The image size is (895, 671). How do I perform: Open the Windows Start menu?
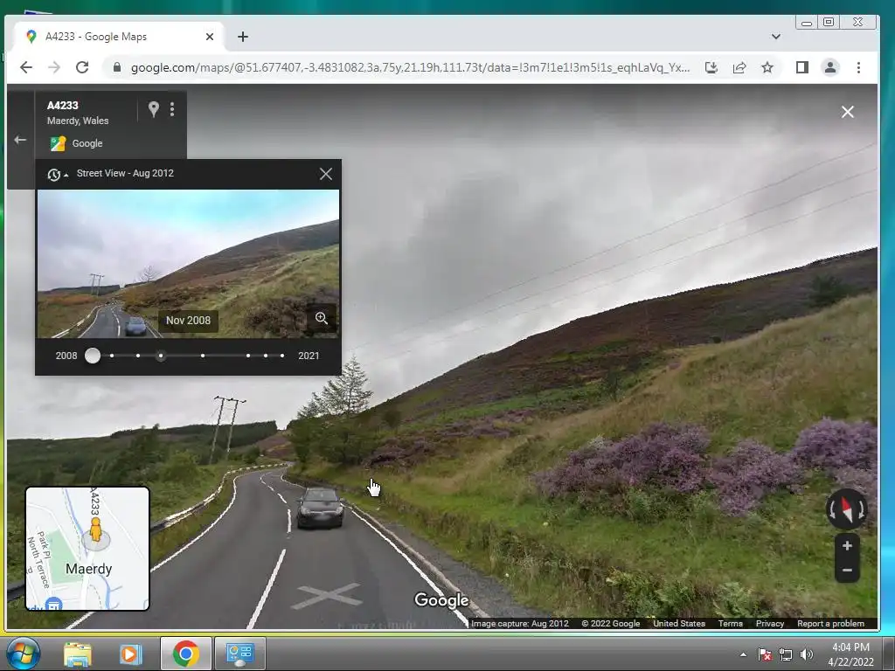(24, 654)
